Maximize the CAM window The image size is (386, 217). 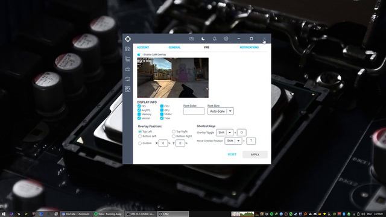point(252,39)
